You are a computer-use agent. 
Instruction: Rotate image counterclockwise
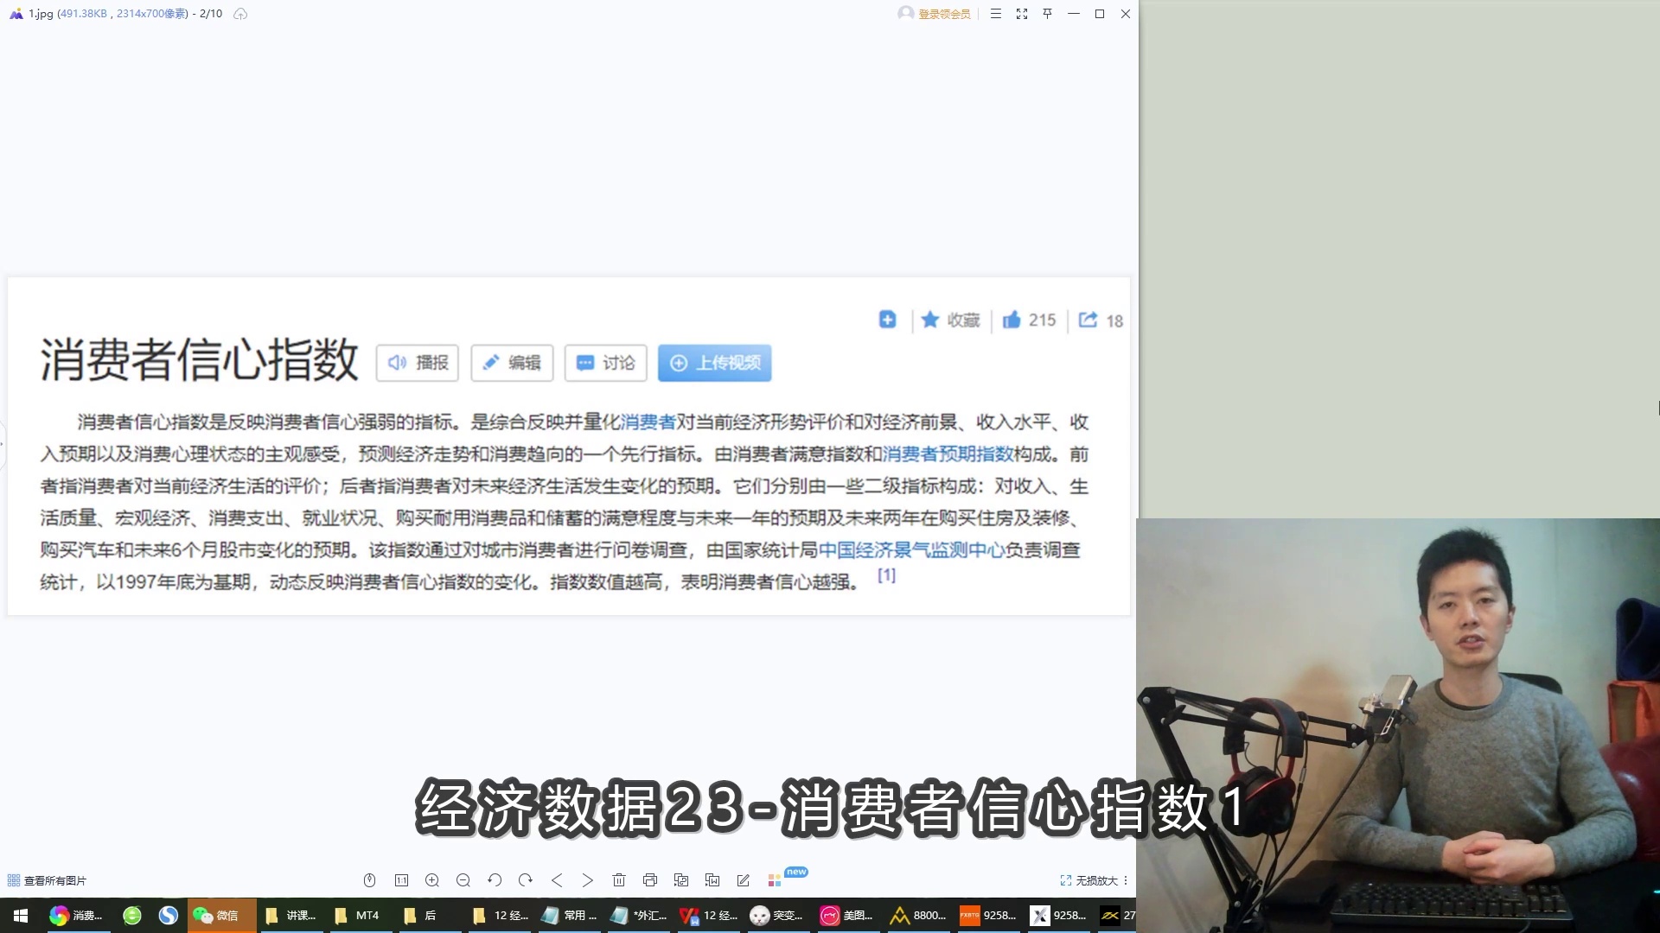495,880
